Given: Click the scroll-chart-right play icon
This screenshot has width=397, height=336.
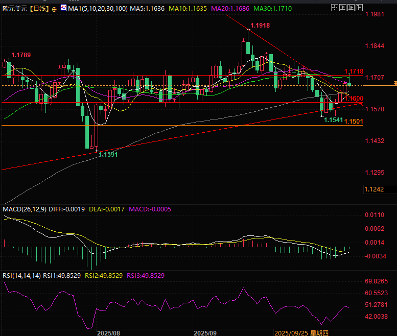Looking at the screenshot, I should pyautogui.click(x=352, y=9).
